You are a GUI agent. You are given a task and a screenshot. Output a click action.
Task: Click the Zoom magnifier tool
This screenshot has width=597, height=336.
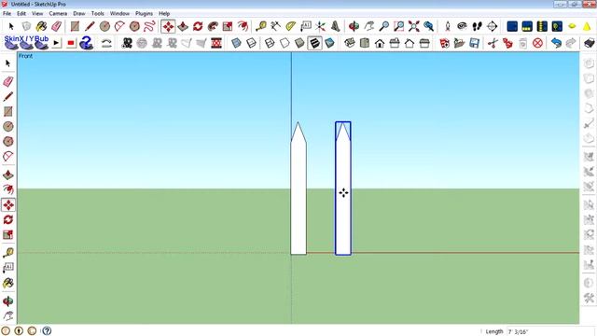click(383, 26)
